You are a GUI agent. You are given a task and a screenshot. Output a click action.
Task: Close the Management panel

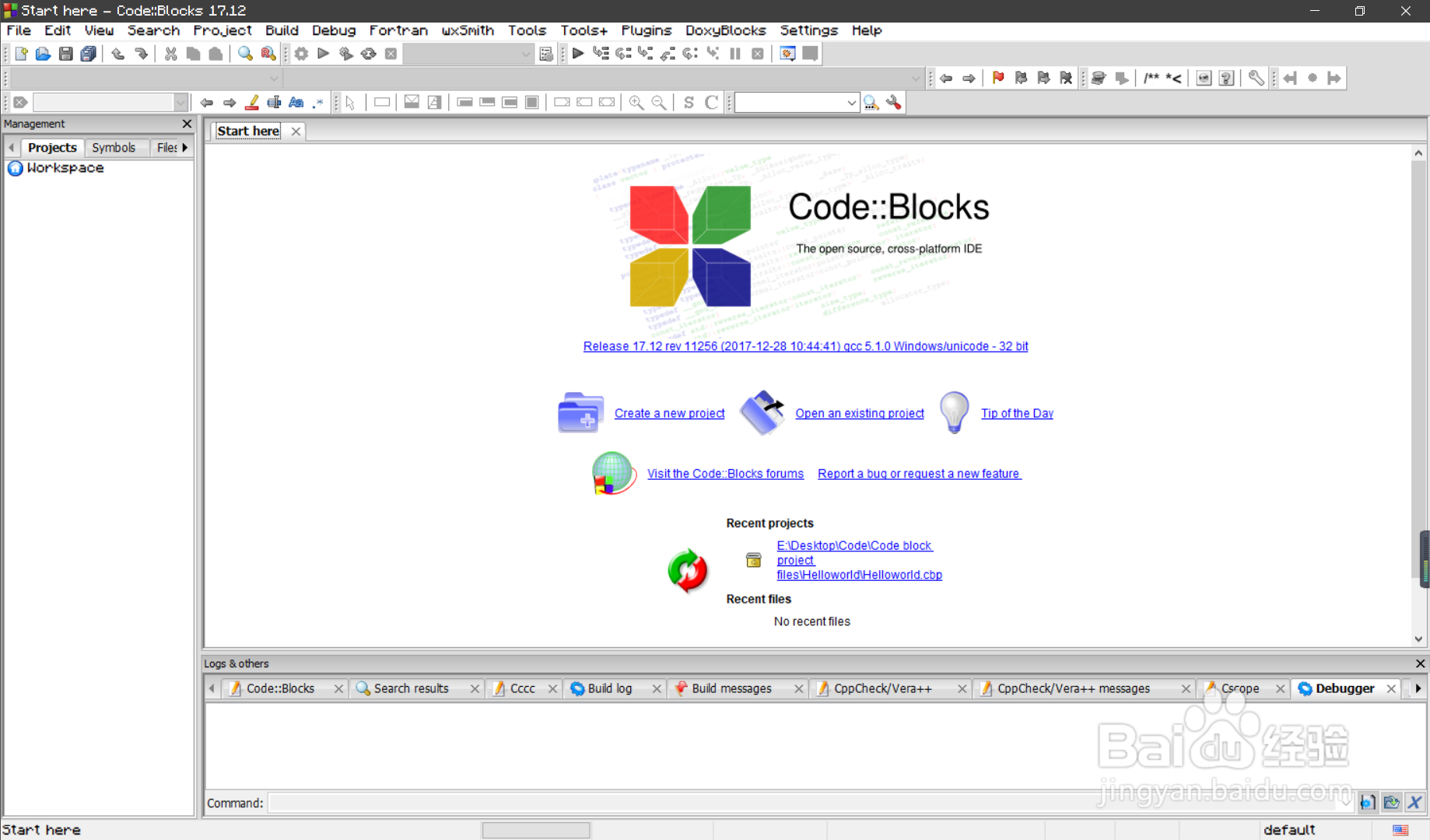coord(187,124)
